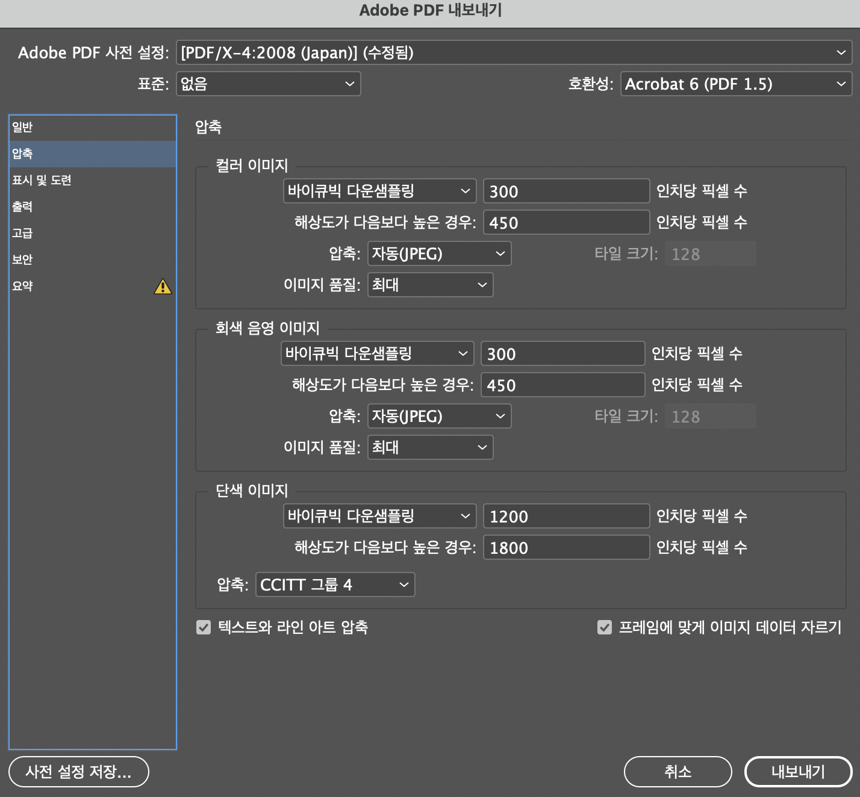Open 회색 음영 이미지 downsampling method dropdown
The width and height of the screenshot is (860, 797).
click(377, 353)
